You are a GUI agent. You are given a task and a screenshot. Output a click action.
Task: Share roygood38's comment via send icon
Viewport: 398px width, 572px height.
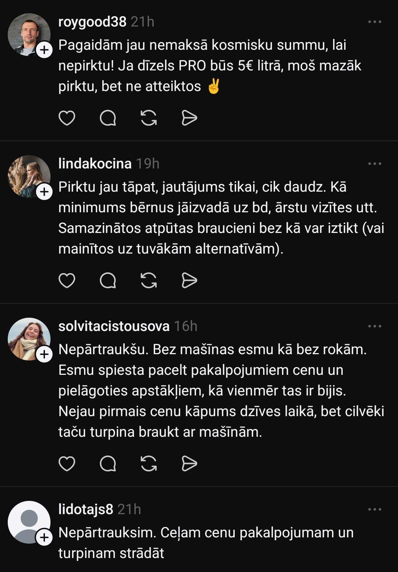click(189, 118)
